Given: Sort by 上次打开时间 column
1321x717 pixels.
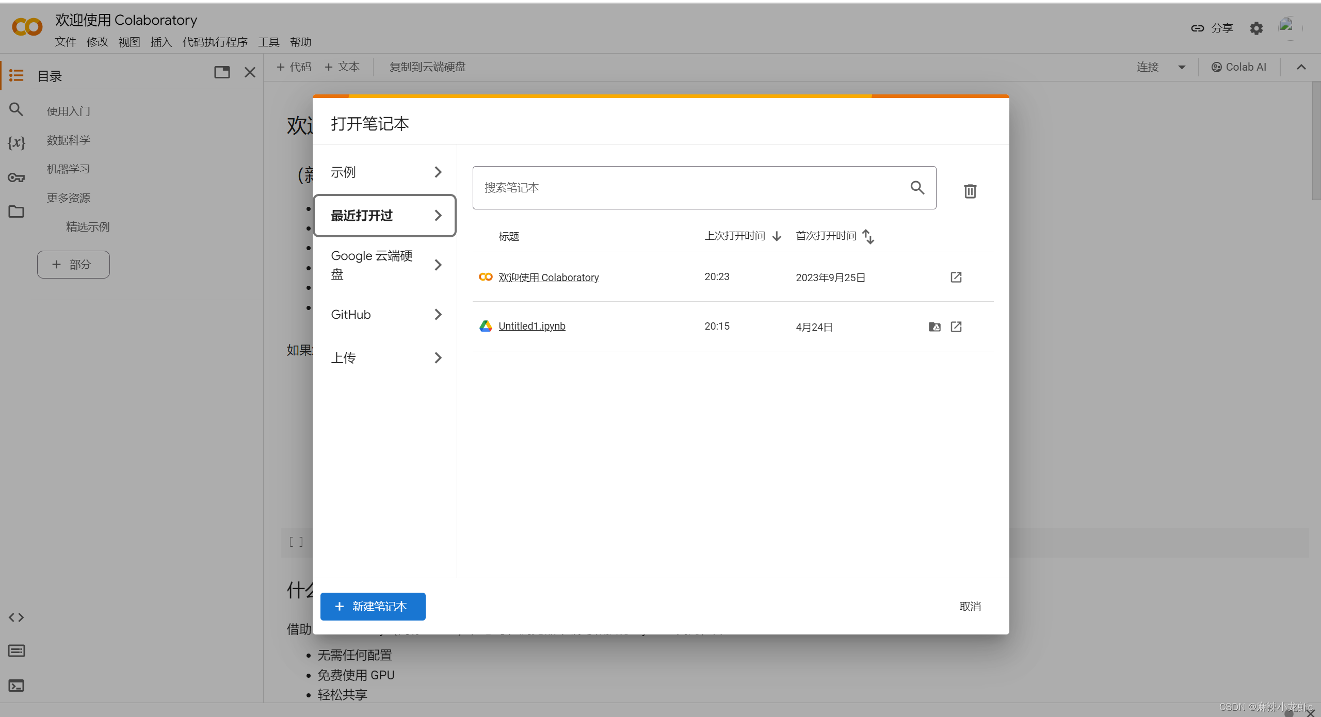Looking at the screenshot, I should tap(743, 236).
